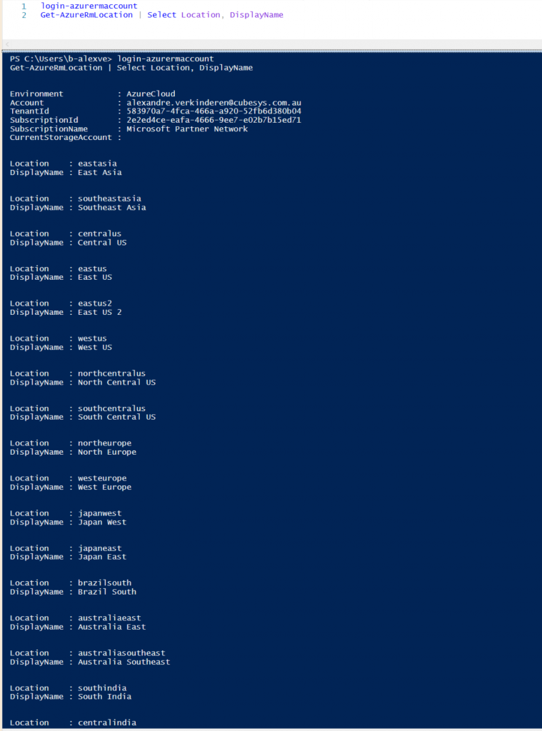Click the southeastasia location value
Viewport: 542px width, 731px height.
pos(109,198)
